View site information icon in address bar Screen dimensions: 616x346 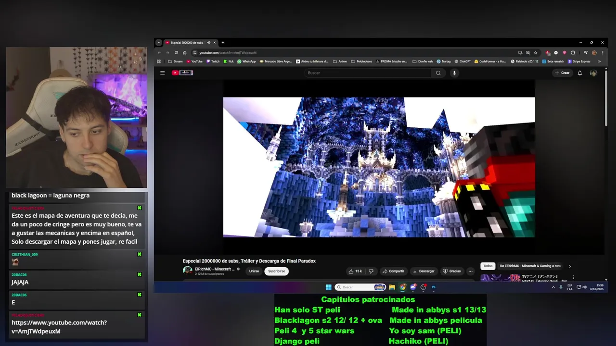[x=195, y=53]
